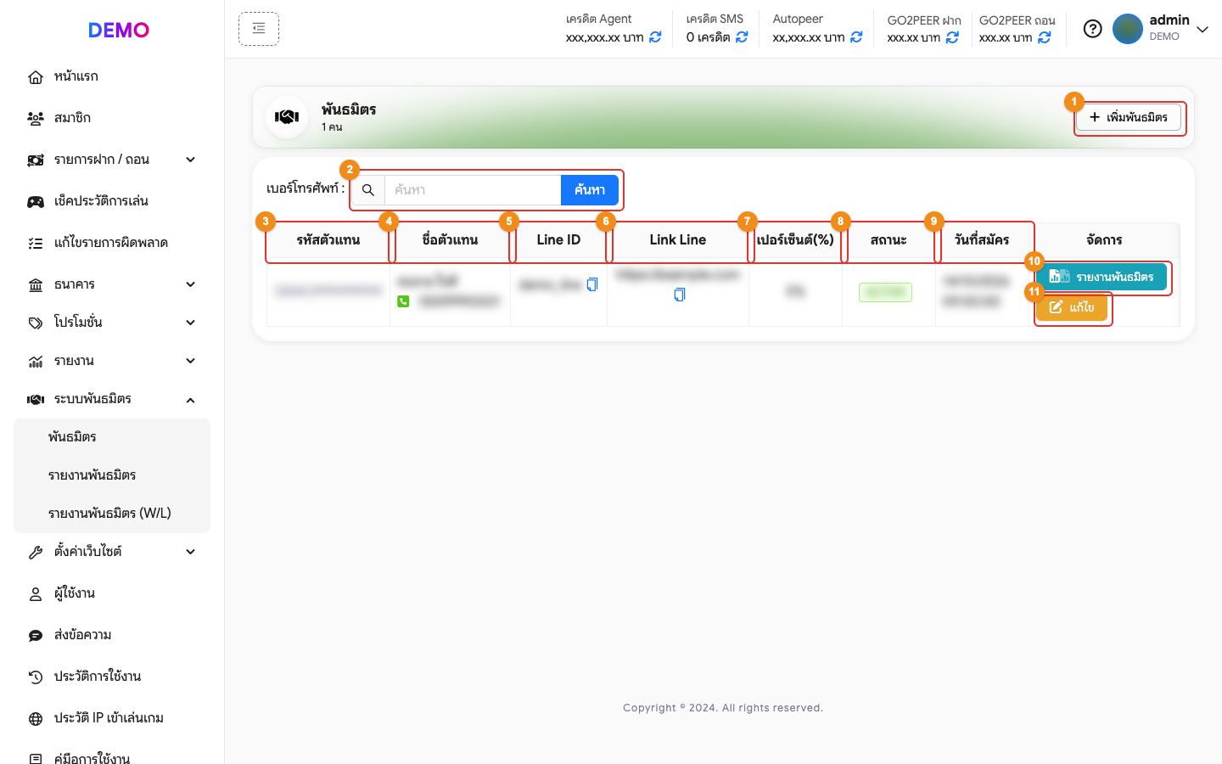Open the help question mark icon
This screenshot has width=1222, height=764.
tap(1093, 29)
